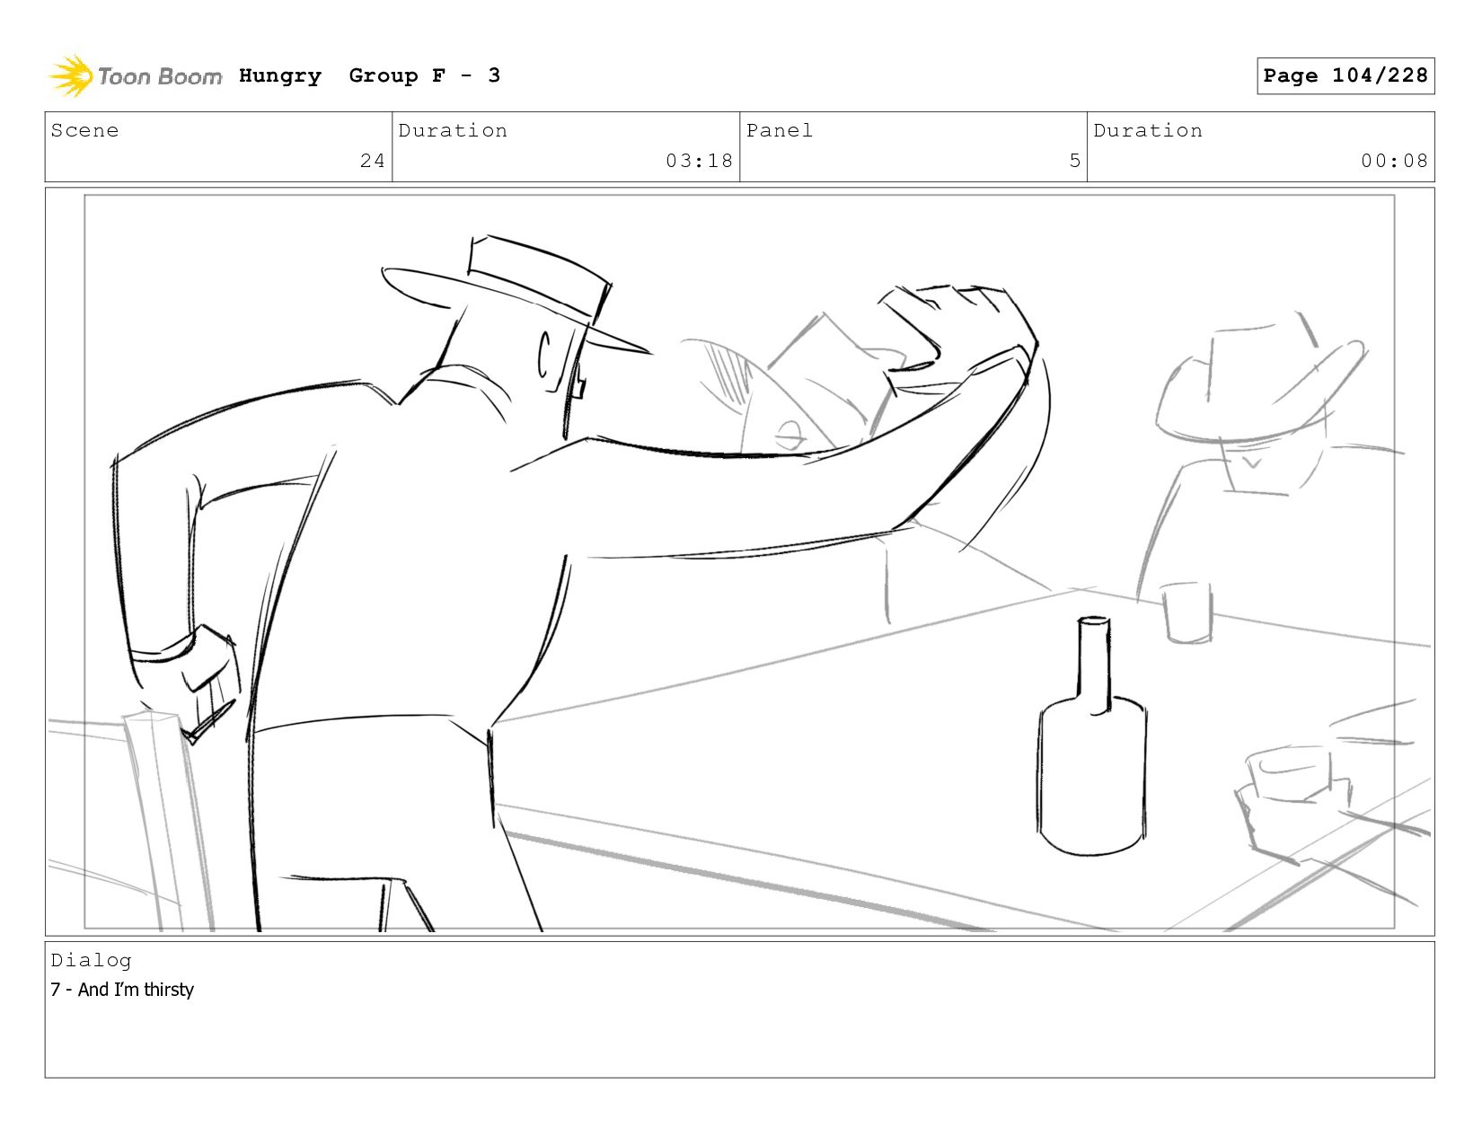Click scene number value '24'

373,161
